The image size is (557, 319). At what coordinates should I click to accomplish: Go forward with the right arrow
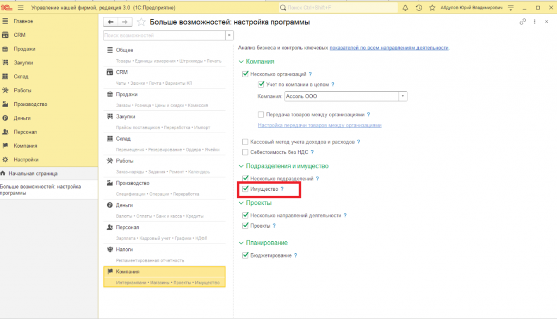click(125, 22)
